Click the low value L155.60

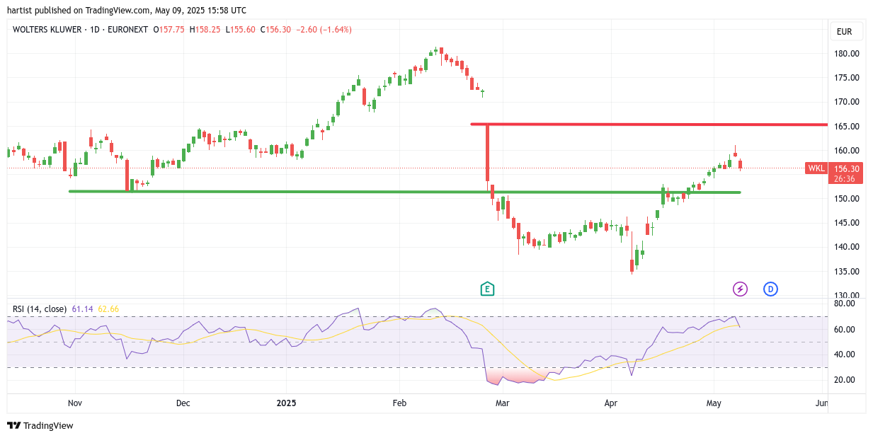[x=242, y=30]
